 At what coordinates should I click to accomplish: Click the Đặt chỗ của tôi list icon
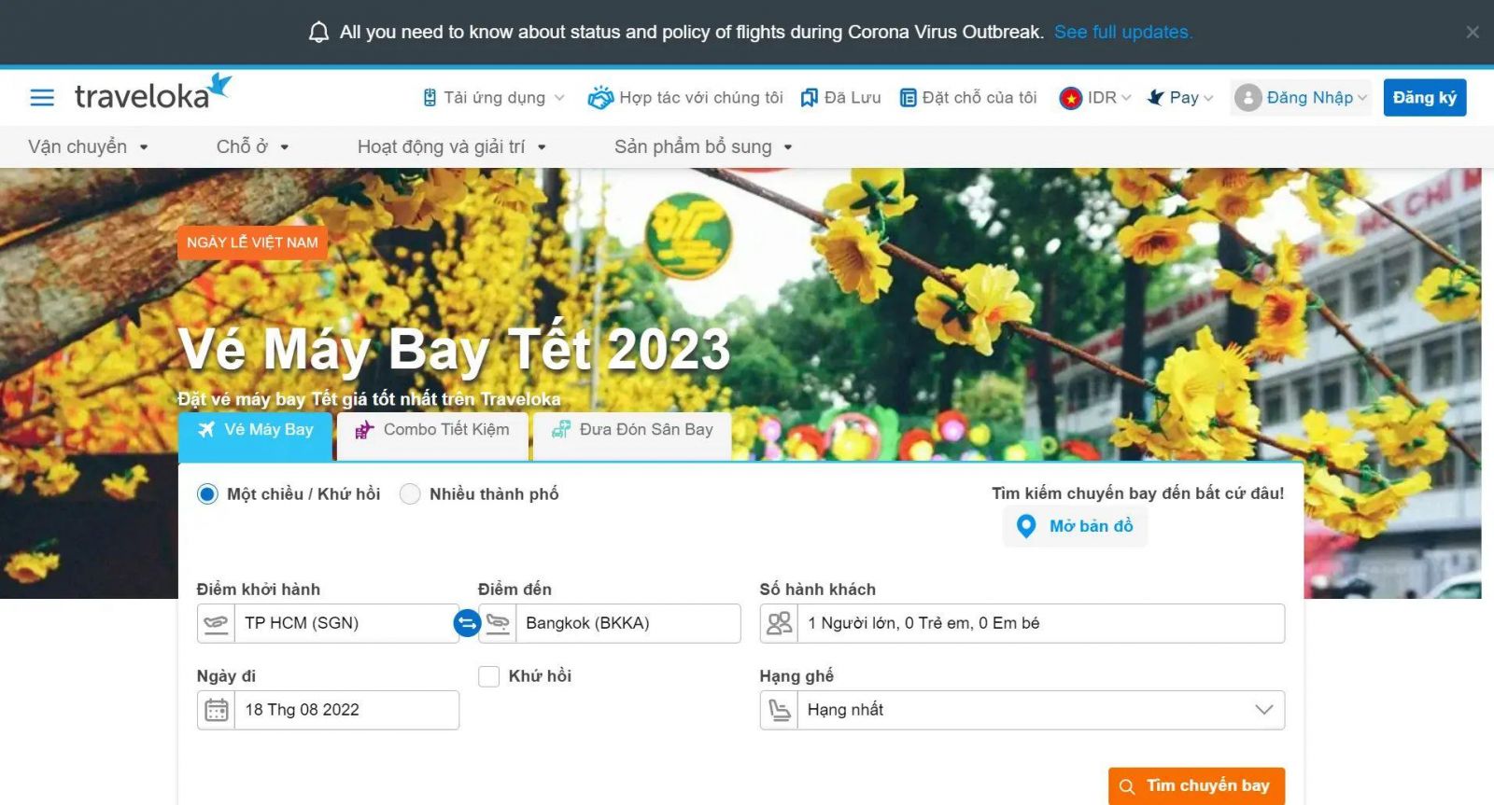[x=908, y=97]
